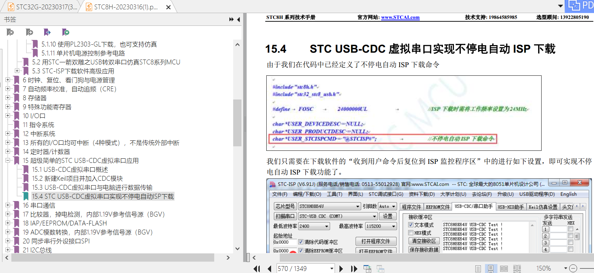Select bookmark 21 I2C总线
The width and height of the screenshot is (594, 273).
click(37, 250)
